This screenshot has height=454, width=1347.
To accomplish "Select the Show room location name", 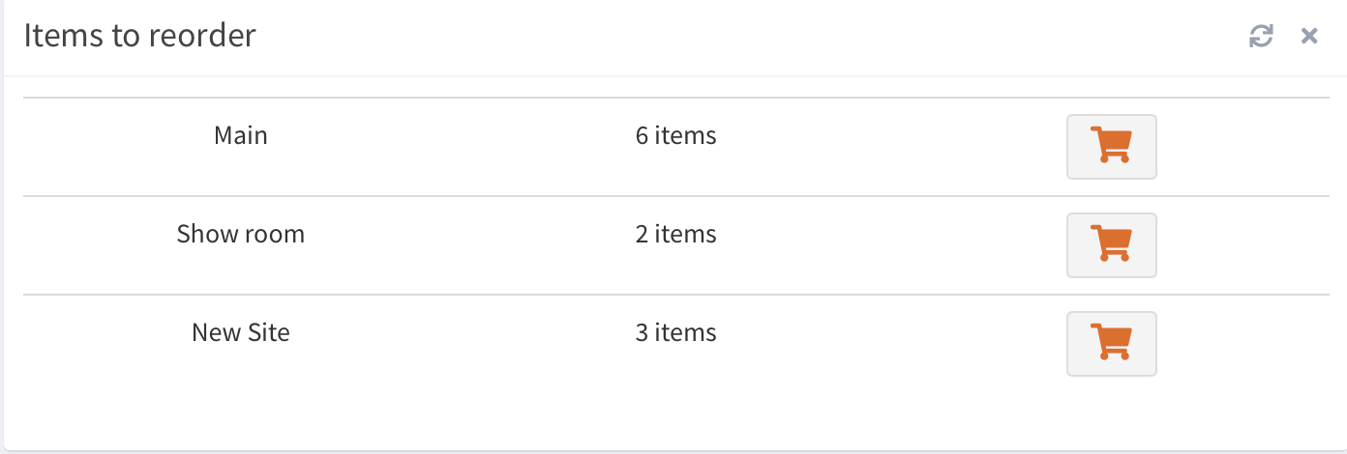I will [241, 235].
